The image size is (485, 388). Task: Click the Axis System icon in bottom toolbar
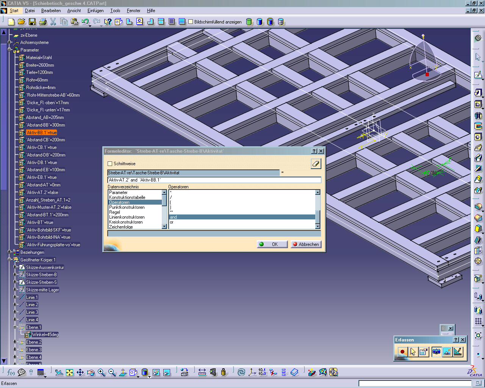coord(252,372)
